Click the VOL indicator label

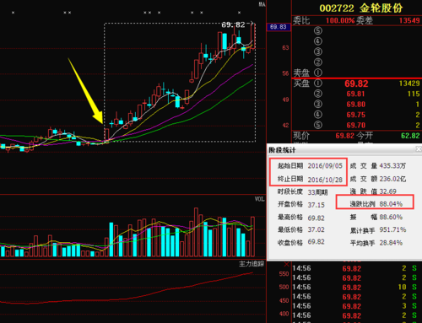point(259,199)
